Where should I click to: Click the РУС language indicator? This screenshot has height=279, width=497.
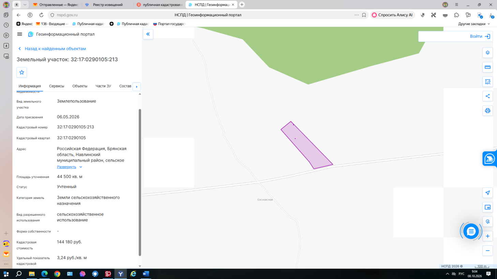[x=462, y=274]
